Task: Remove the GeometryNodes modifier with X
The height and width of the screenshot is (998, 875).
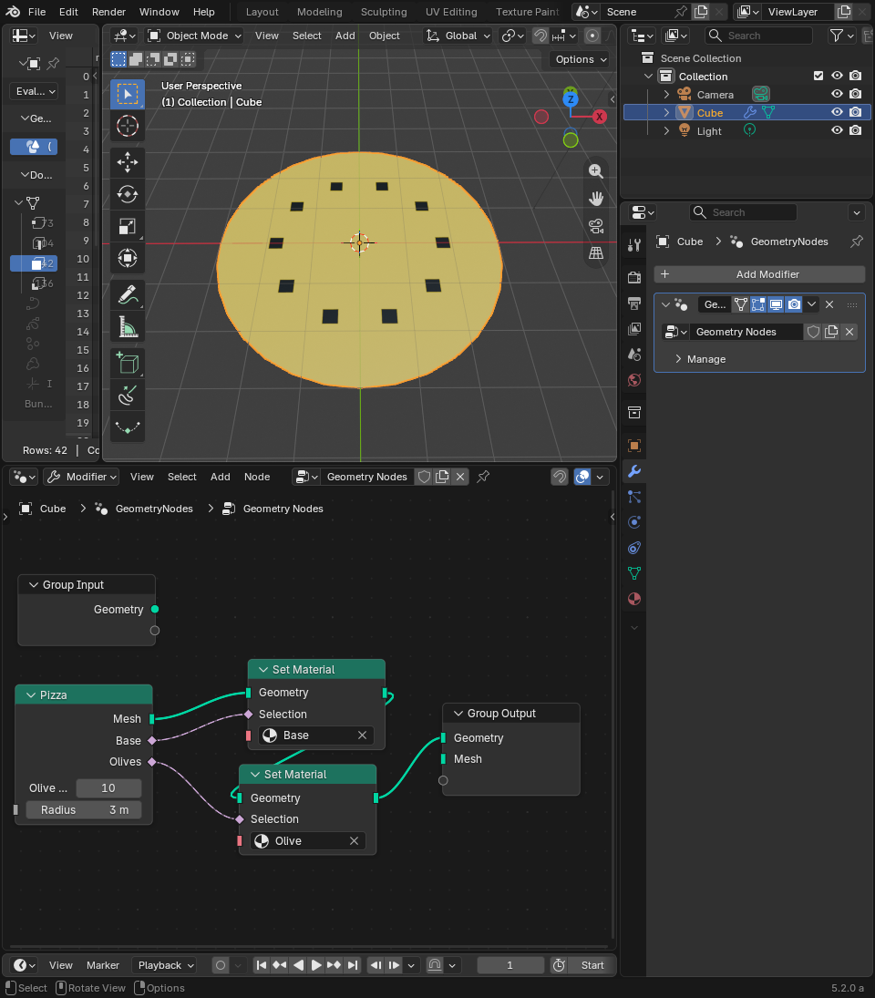Action: [829, 304]
